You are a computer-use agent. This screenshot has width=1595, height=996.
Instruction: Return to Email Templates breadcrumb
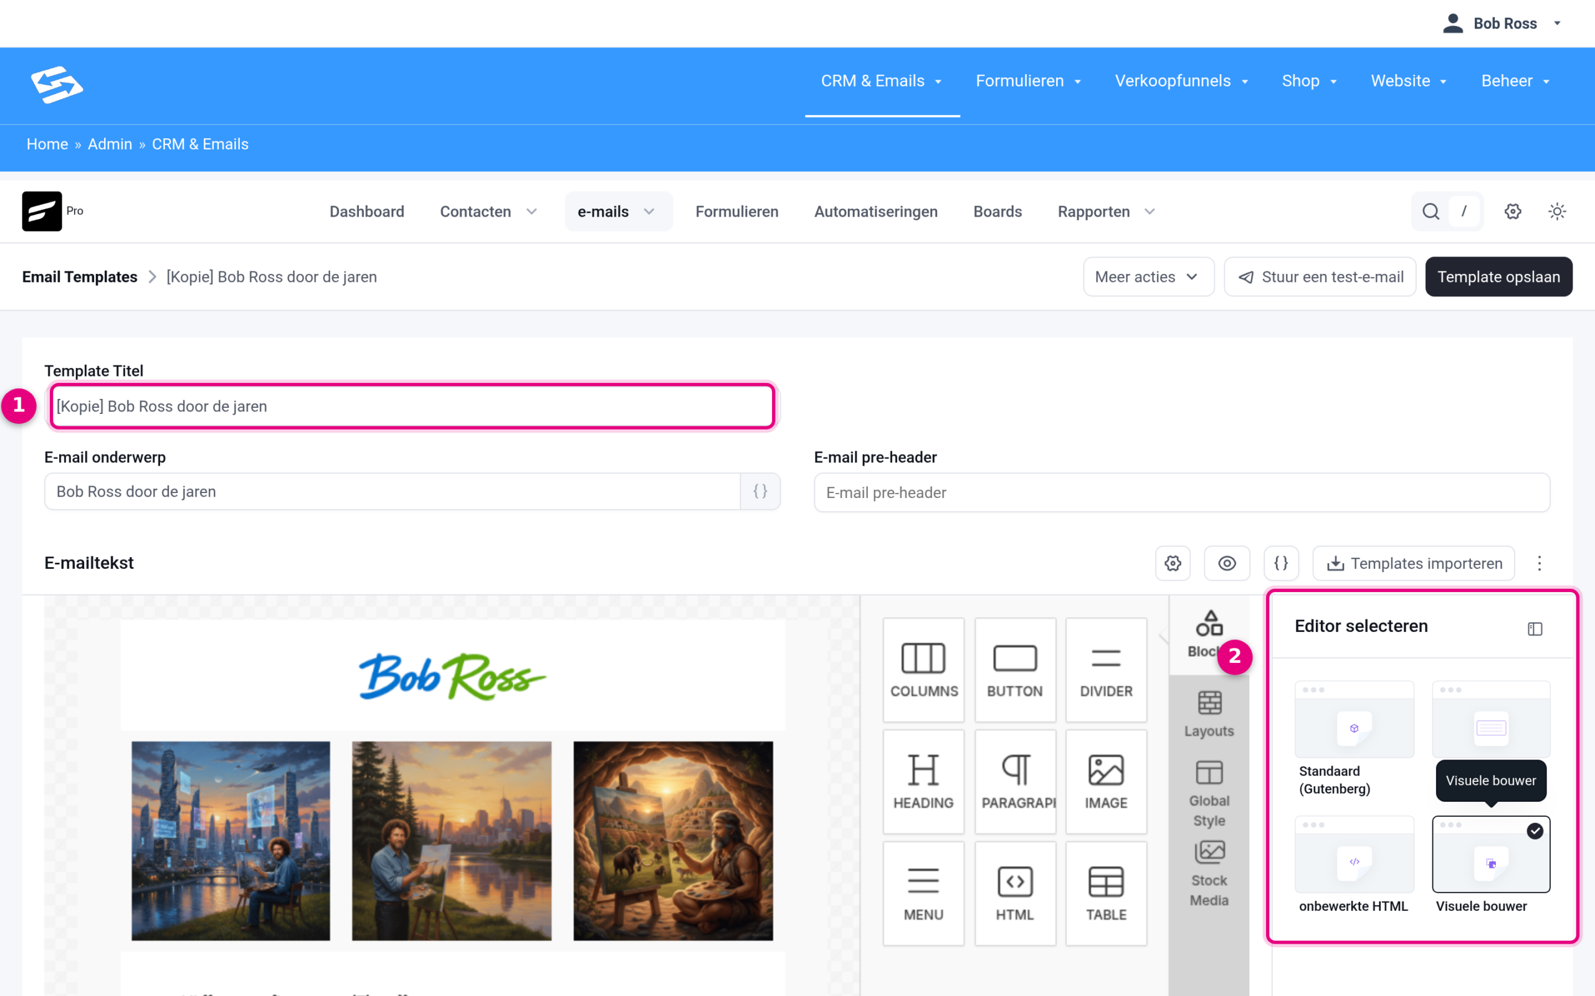[80, 276]
